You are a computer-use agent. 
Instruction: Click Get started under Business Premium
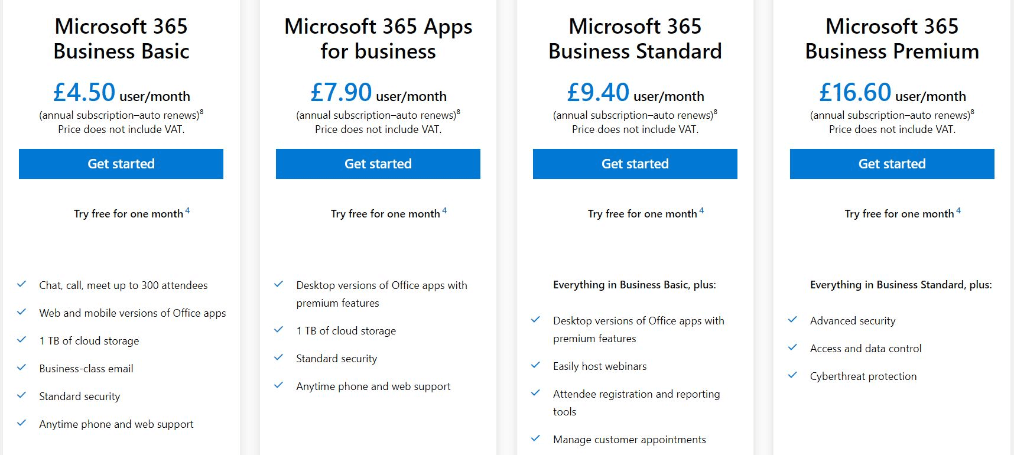[892, 164]
